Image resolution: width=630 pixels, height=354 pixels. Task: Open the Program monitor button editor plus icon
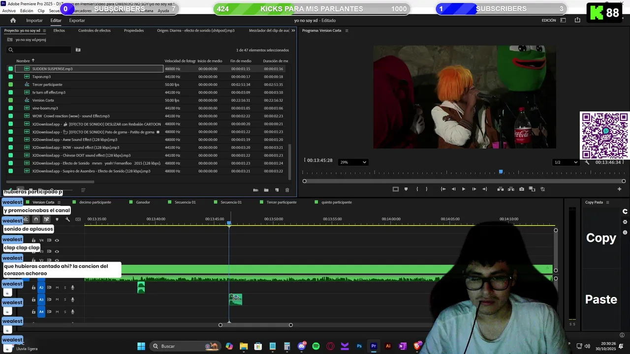click(x=619, y=189)
